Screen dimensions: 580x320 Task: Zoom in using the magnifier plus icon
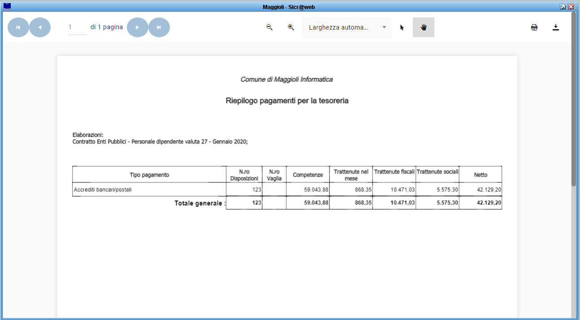point(291,27)
